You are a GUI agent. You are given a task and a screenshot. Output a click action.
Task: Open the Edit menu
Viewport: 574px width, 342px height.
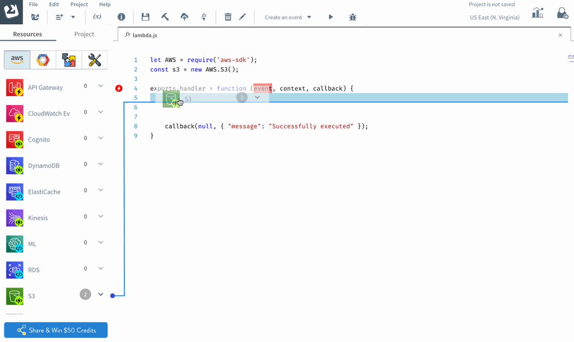[54, 4]
